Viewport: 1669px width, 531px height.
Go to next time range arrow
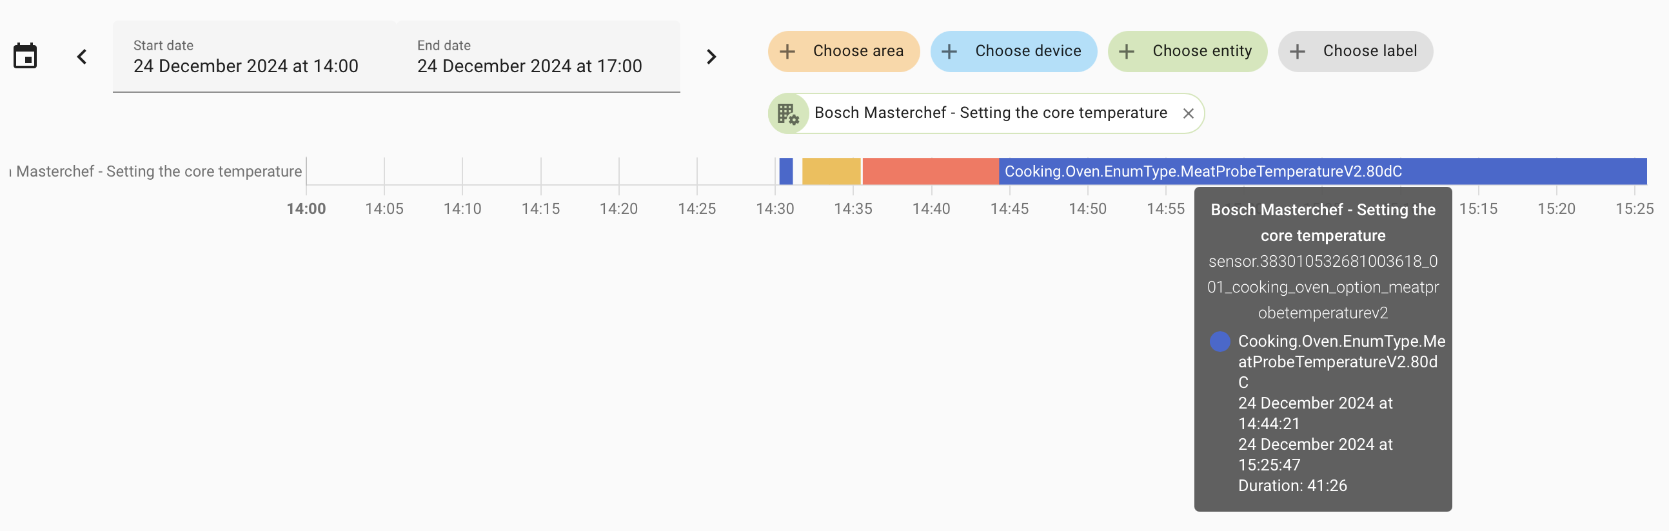[x=711, y=57]
